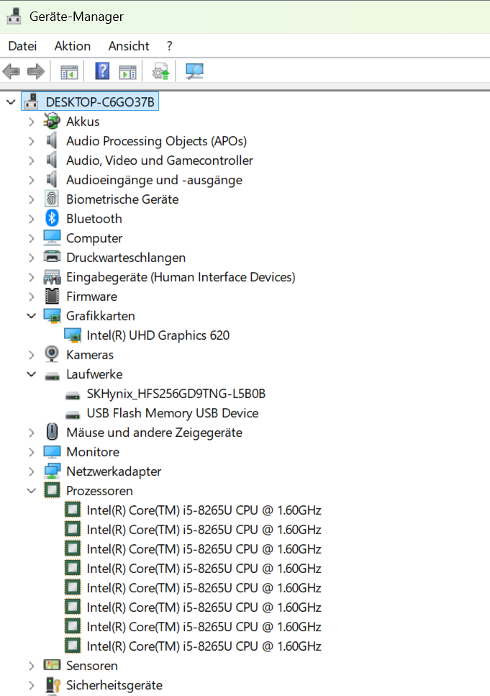Screen dimensions: 490x696
Task: Select the SKHynix_HFS256GD9TNG-L5B0B drive
Action: [176, 394]
